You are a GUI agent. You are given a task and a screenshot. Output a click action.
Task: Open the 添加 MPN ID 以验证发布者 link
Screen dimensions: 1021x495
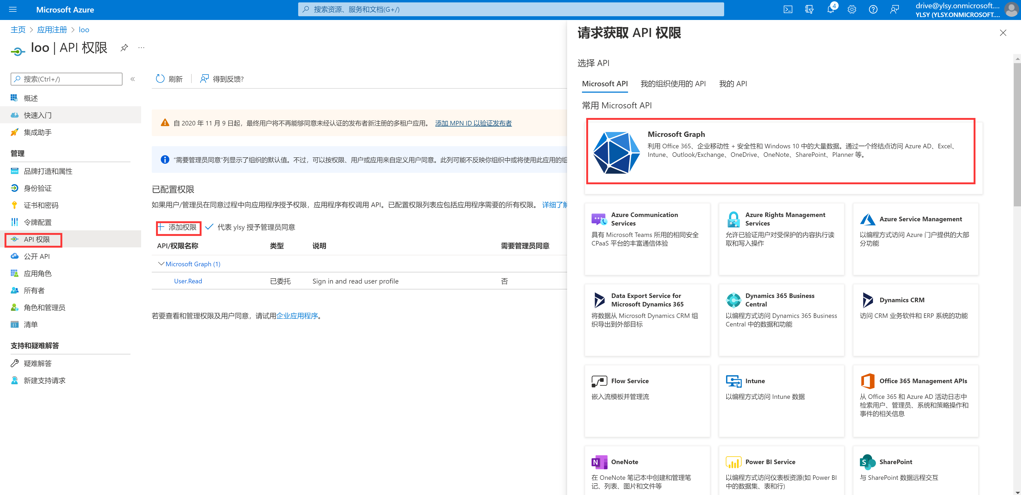473,123
